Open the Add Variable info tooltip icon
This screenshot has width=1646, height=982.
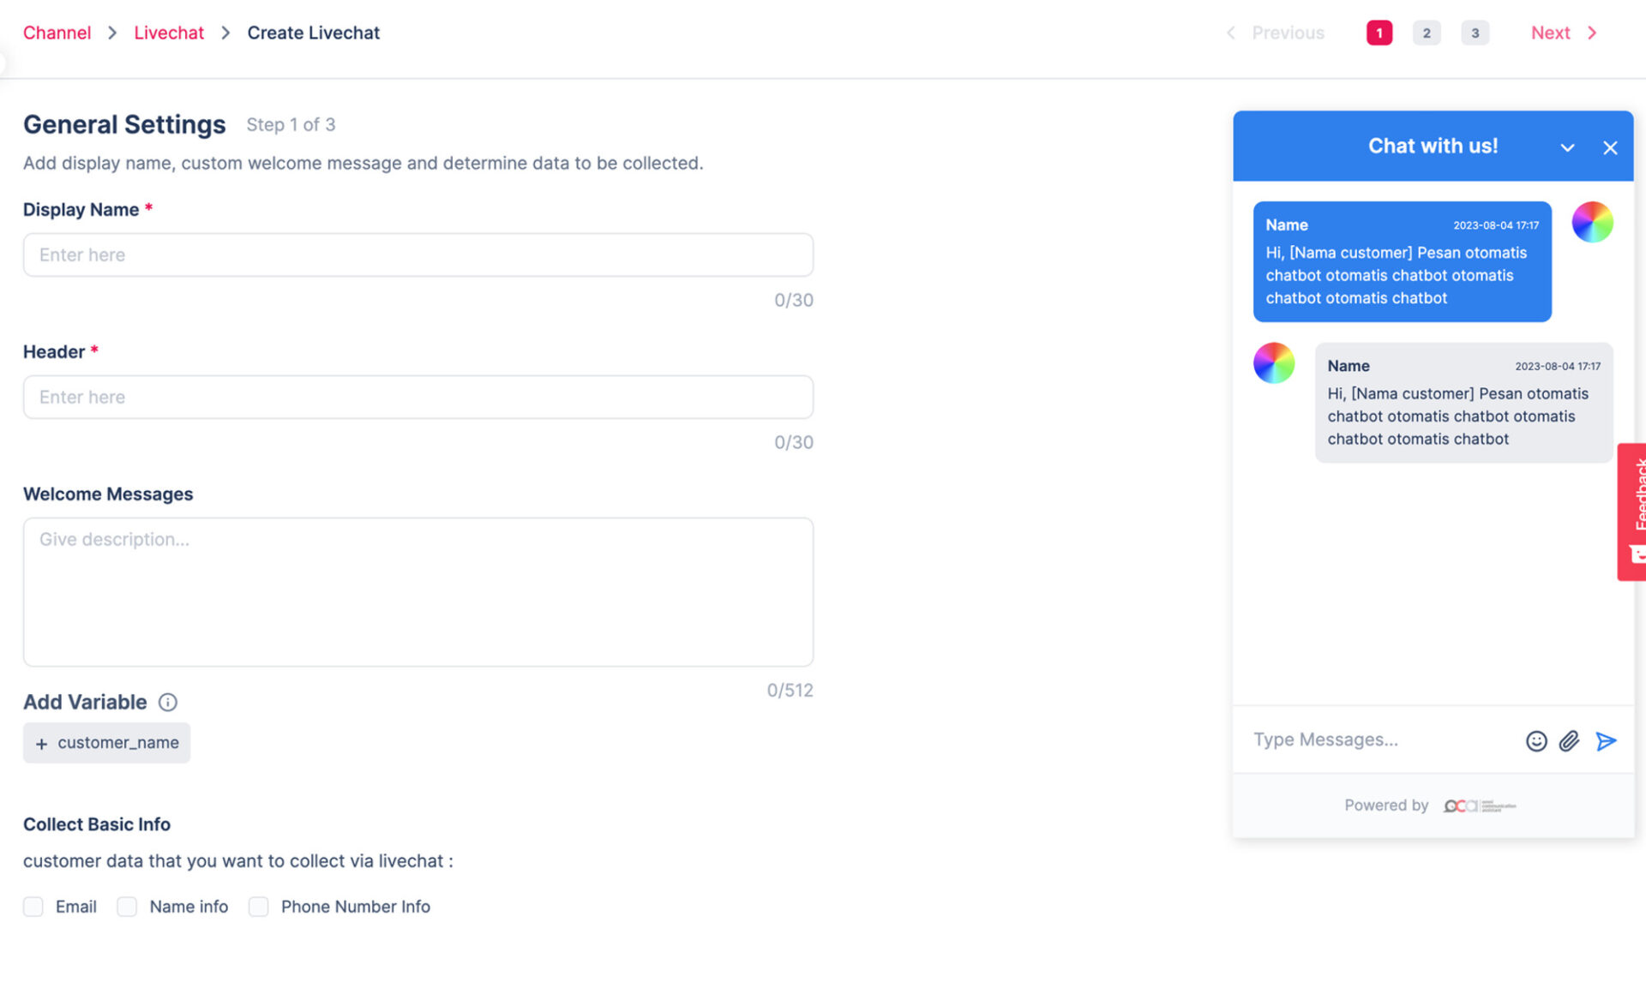coord(168,702)
